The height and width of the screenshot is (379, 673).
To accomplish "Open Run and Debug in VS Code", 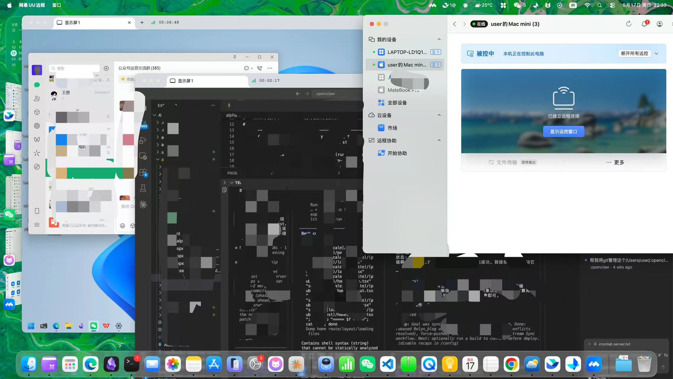I will (x=143, y=140).
